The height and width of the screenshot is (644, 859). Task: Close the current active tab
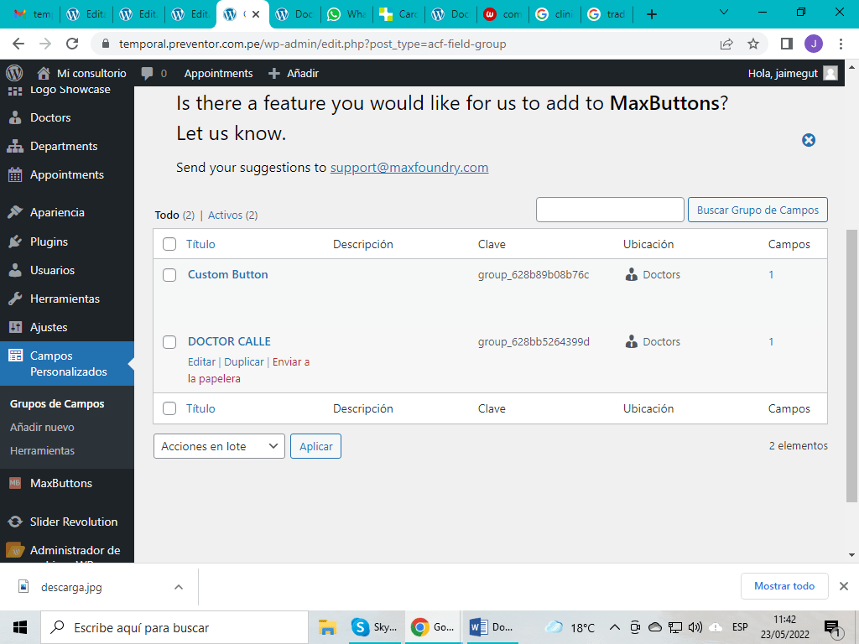pyautogui.click(x=256, y=14)
